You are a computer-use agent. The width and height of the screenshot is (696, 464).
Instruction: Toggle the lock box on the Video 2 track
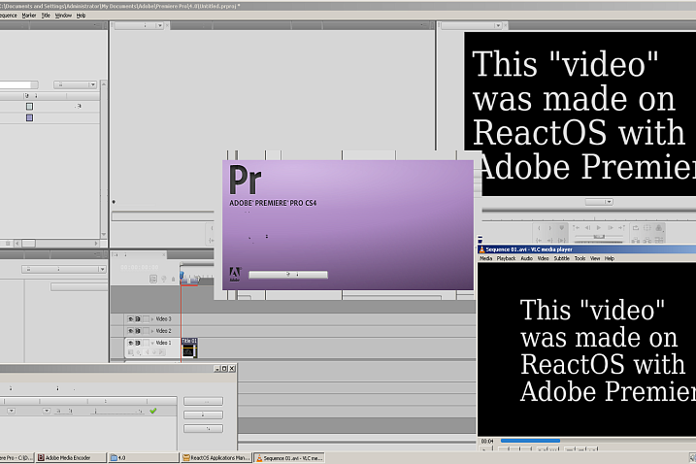[146, 331]
